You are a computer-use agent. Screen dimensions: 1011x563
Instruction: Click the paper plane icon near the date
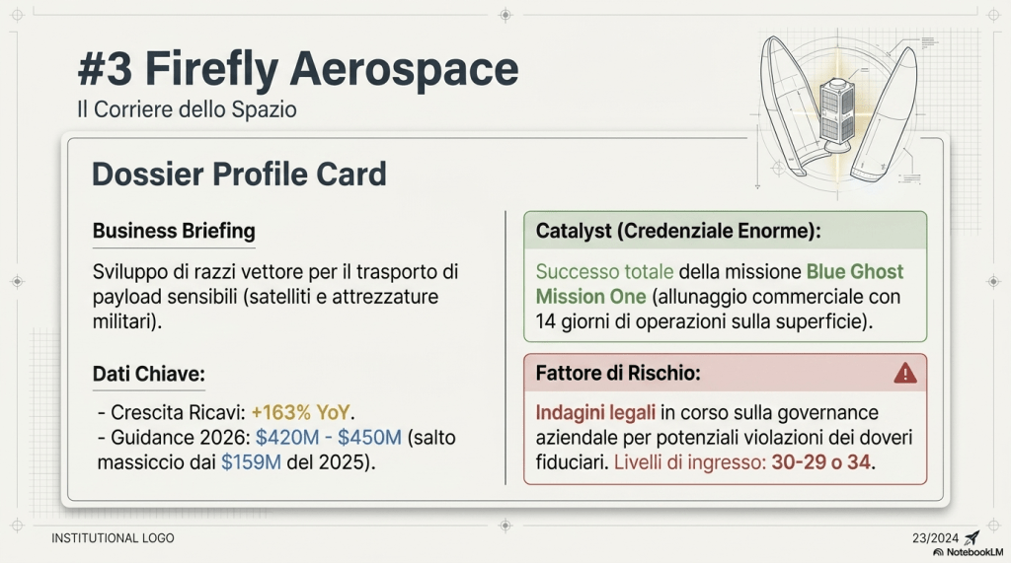tap(972, 537)
